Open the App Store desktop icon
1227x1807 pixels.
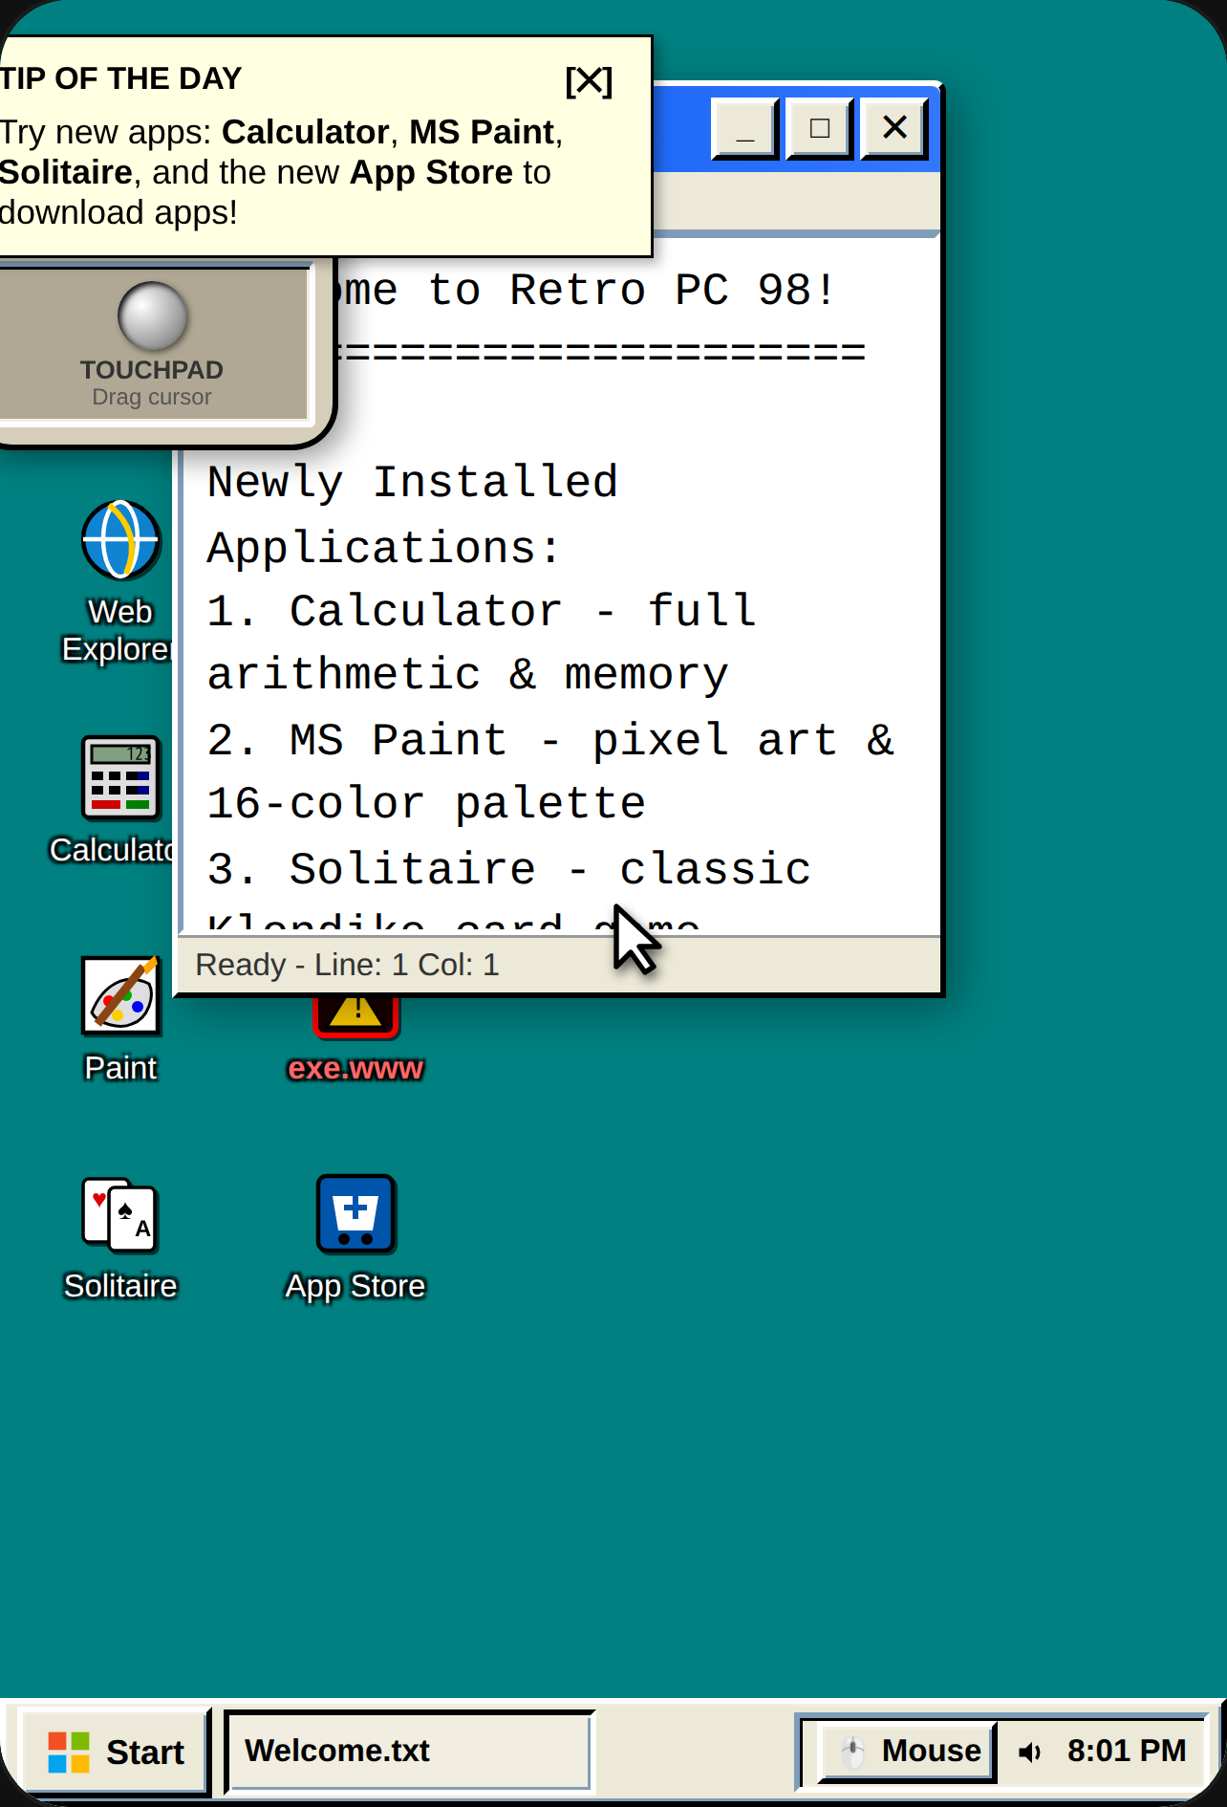click(x=355, y=1214)
